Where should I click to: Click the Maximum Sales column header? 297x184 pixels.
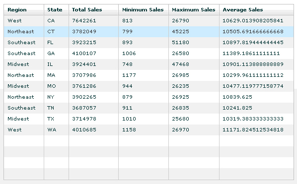pyautogui.click(x=194, y=9)
